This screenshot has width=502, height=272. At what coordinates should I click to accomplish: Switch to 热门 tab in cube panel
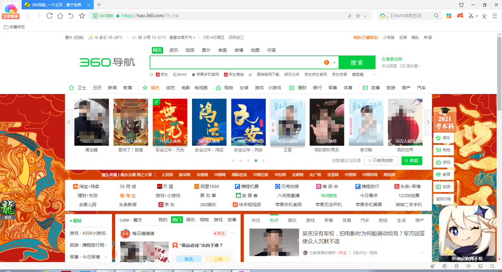[x=177, y=220]
